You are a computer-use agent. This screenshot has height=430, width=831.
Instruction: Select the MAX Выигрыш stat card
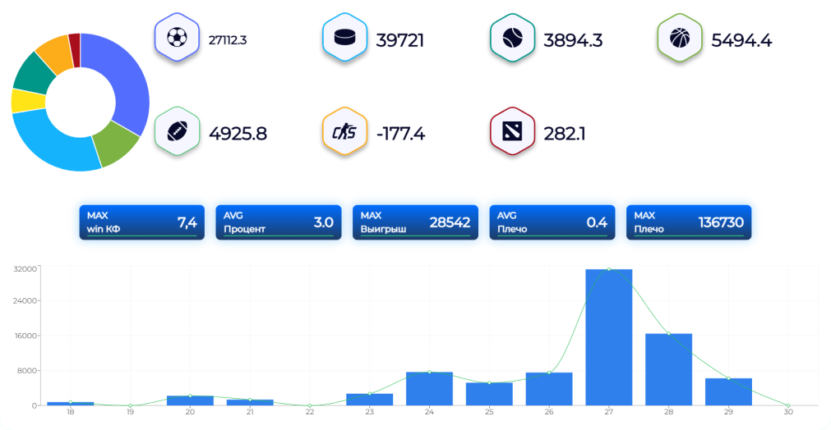[x=414, y=222]
